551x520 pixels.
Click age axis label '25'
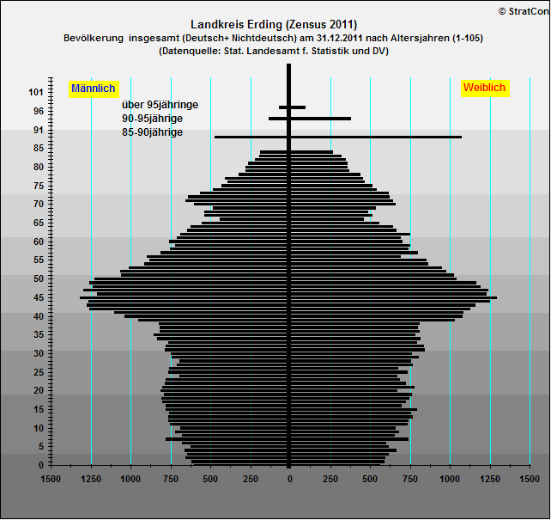click(x=39, y=372)
